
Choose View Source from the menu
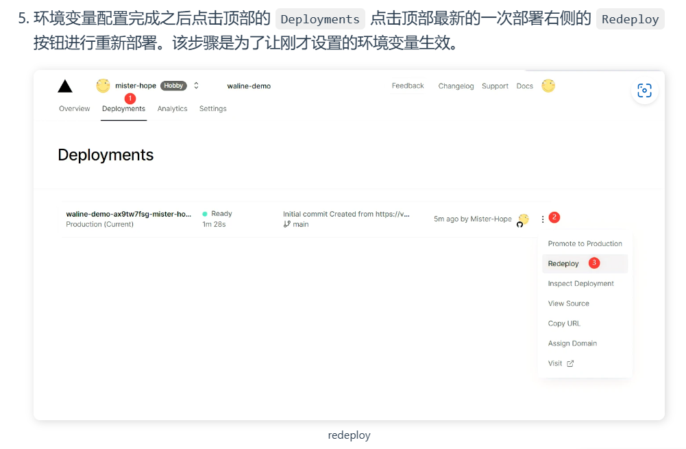585,304
